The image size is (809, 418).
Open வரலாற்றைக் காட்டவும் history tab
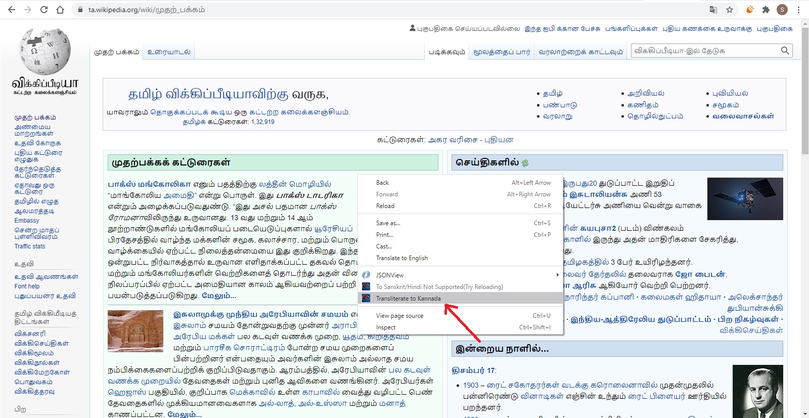[x=580, y=52]
